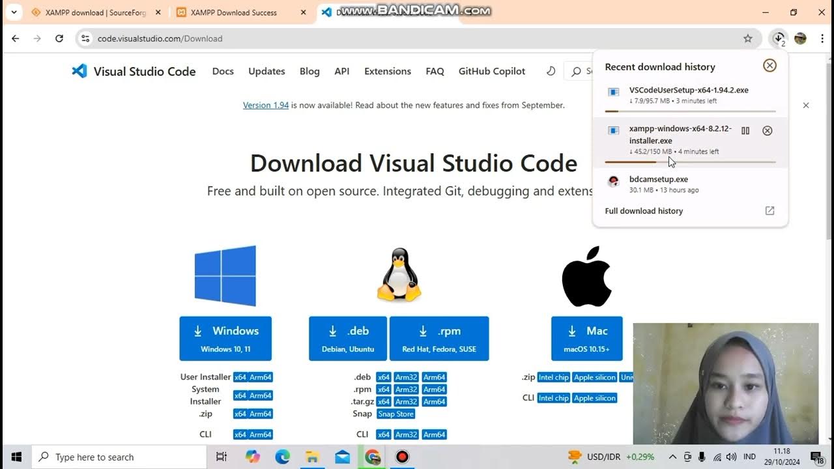Open the Chrome profile avatar
The width and height of the screenshot is (834, 469).
pyautogui.click(x=801, y=38)
